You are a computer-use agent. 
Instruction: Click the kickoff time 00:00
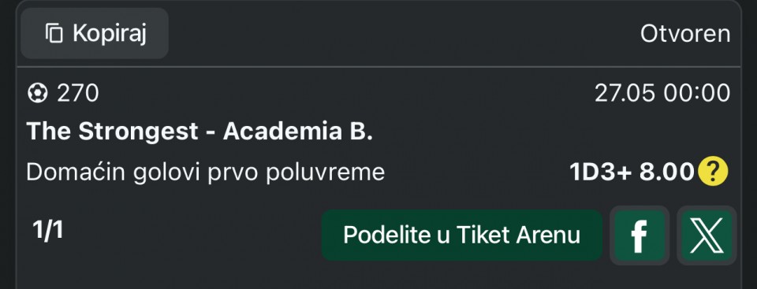[696, 93]
